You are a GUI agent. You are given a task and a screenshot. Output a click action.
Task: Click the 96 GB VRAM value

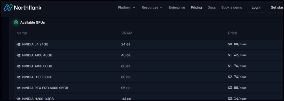tap(126, 88)
